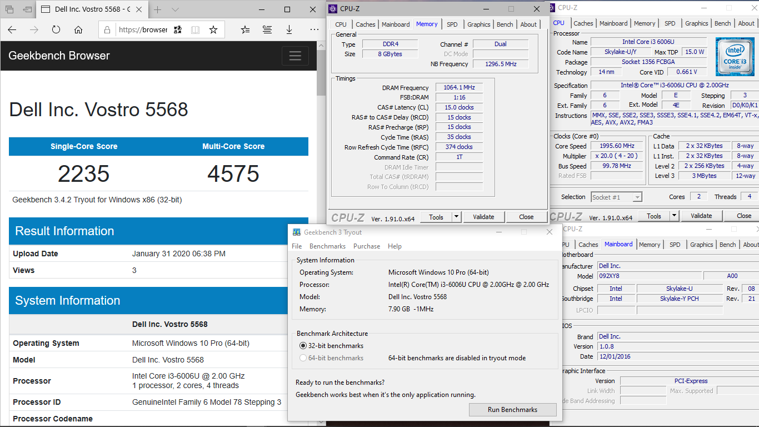Switch to Graphics tab in Memory window
Screen dimensions: 759x427
click(478, 24)
